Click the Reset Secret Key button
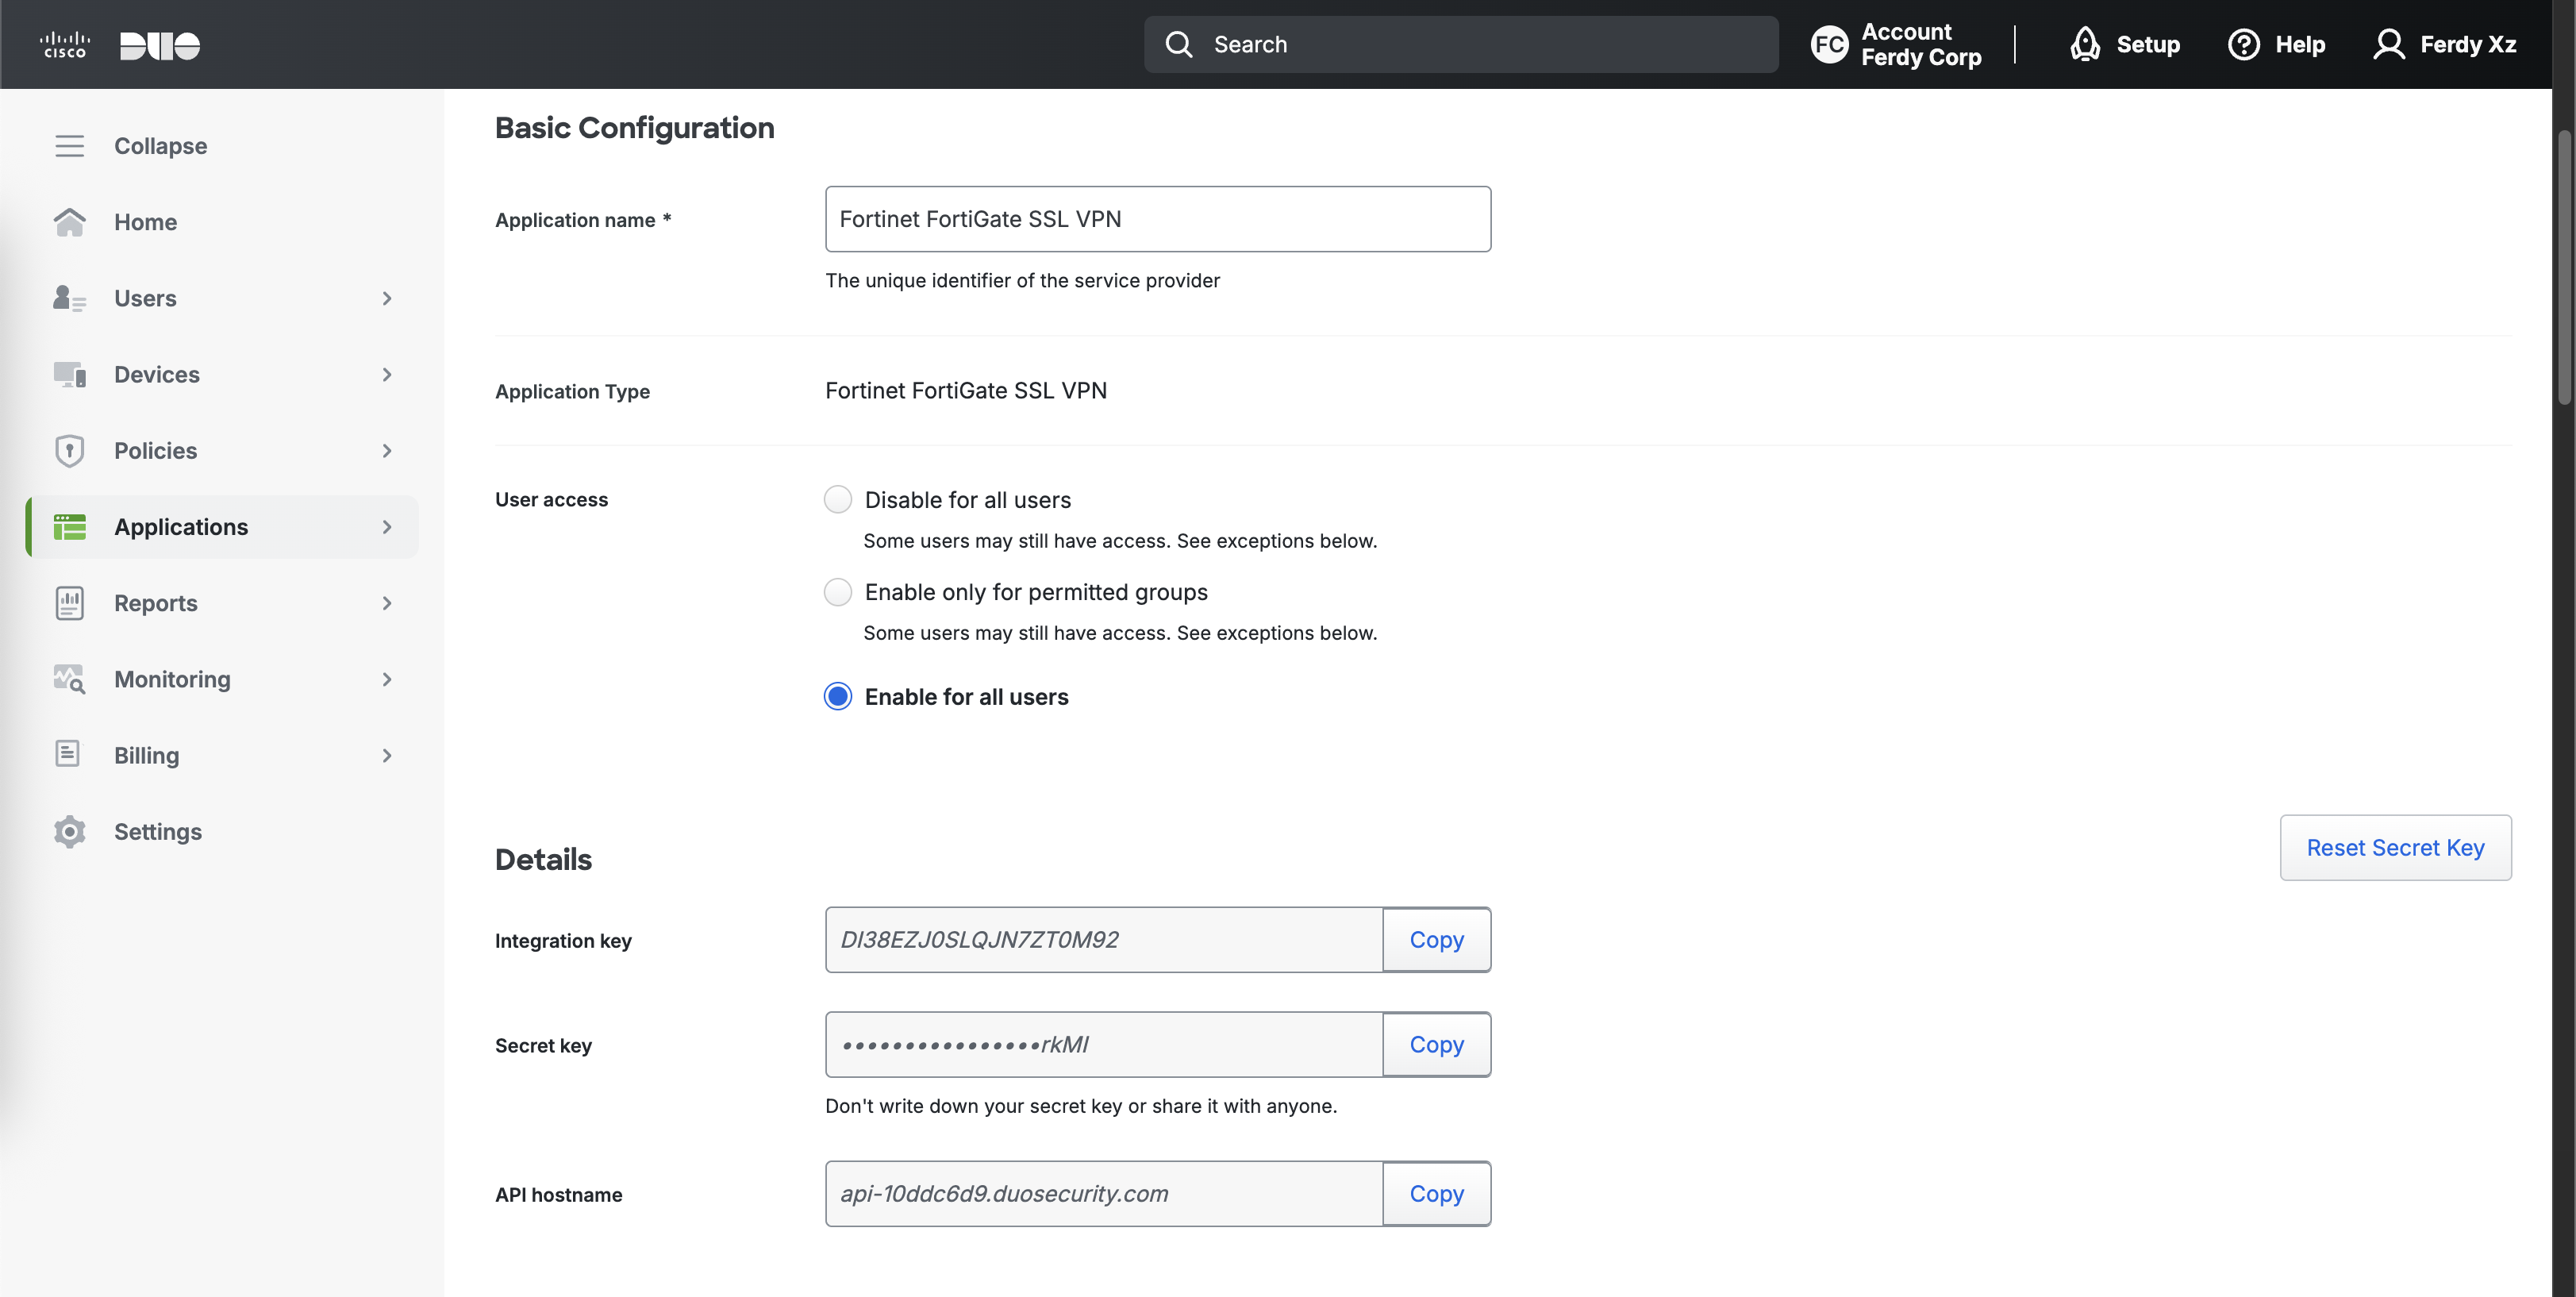 coord(2395,848)
